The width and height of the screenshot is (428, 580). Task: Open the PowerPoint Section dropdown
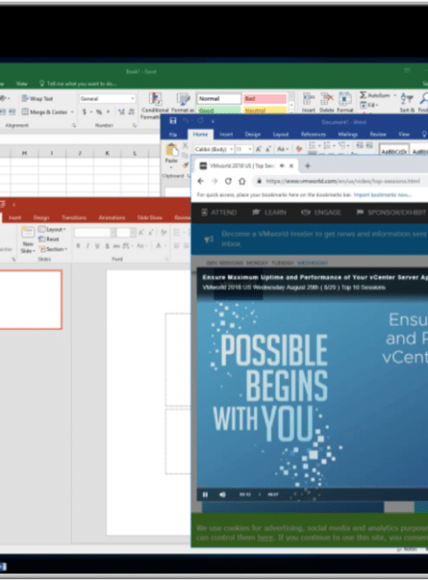click(x=53, y=249)
